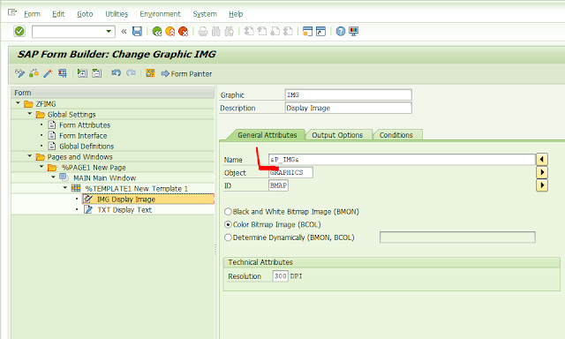Click the Next Page icon
565x339 pixels.
pyautogui.click(x=275, y=32)
